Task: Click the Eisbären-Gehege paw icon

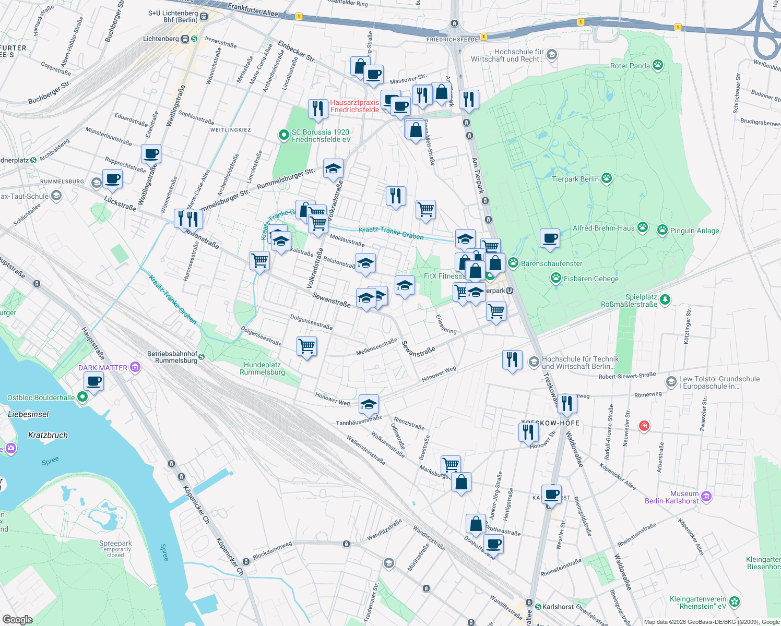Action: tap(556, 278)
